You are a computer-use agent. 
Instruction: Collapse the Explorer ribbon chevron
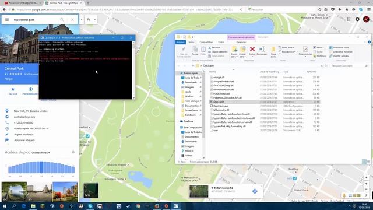tap(365, 42)
